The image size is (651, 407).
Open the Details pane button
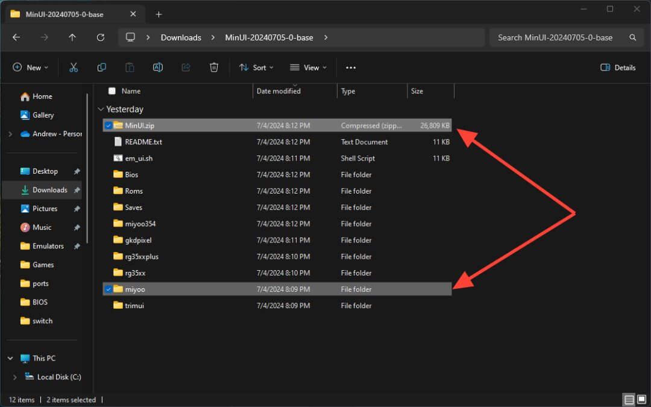(x=618, y=68)
